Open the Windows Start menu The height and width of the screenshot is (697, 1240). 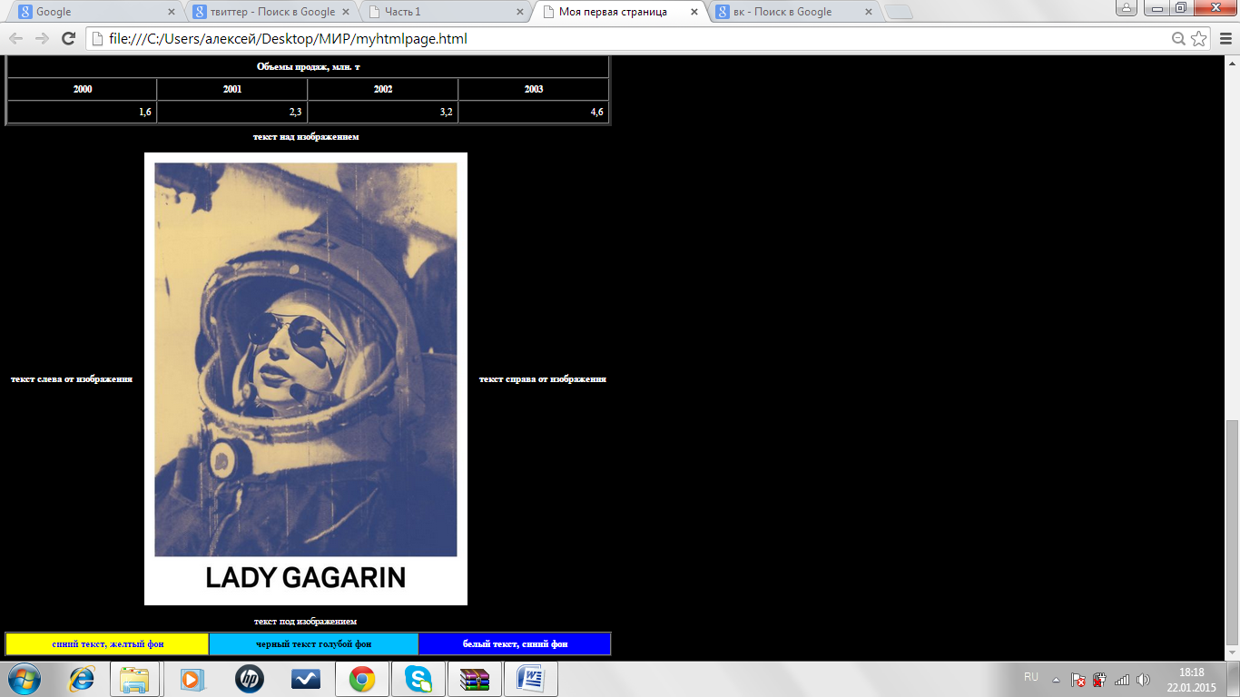pyautogui.click(x=25, y=679)
